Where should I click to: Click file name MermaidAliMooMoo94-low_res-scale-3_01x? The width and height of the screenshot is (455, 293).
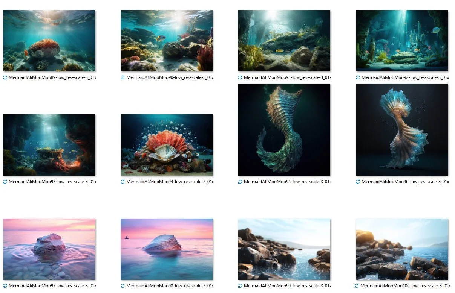170,182
